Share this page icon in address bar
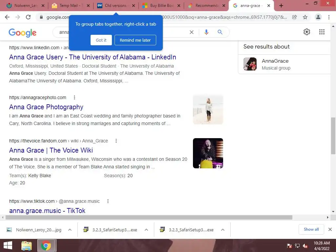The width and height of the screenshot is (336, 252). 295,17
